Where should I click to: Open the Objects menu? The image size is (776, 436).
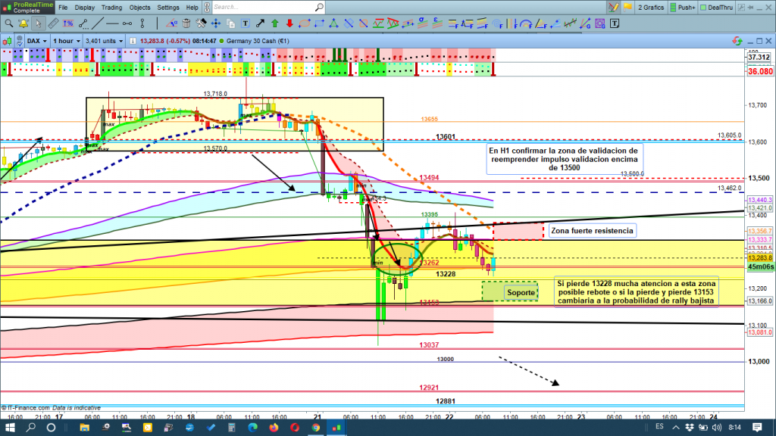click(140, 8)
